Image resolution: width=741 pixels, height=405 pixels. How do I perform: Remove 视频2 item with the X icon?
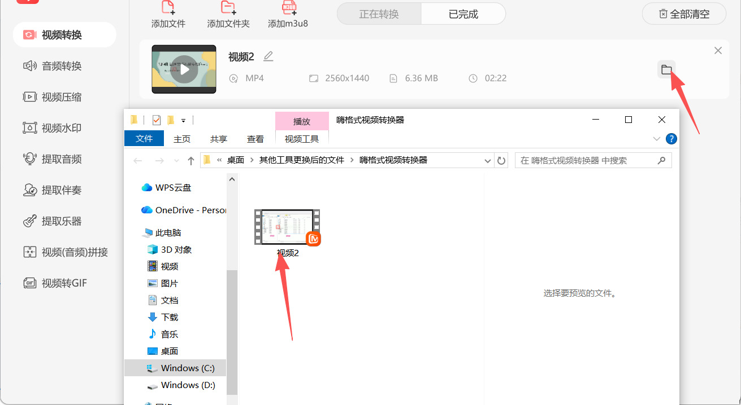click(x=718, y=51)
